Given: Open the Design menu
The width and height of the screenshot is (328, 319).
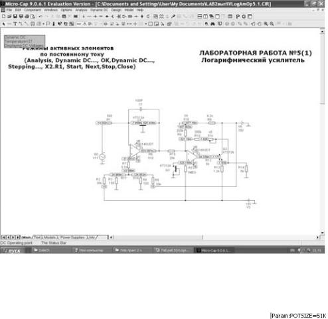Looking at the screenshot, I should point(116,10).
